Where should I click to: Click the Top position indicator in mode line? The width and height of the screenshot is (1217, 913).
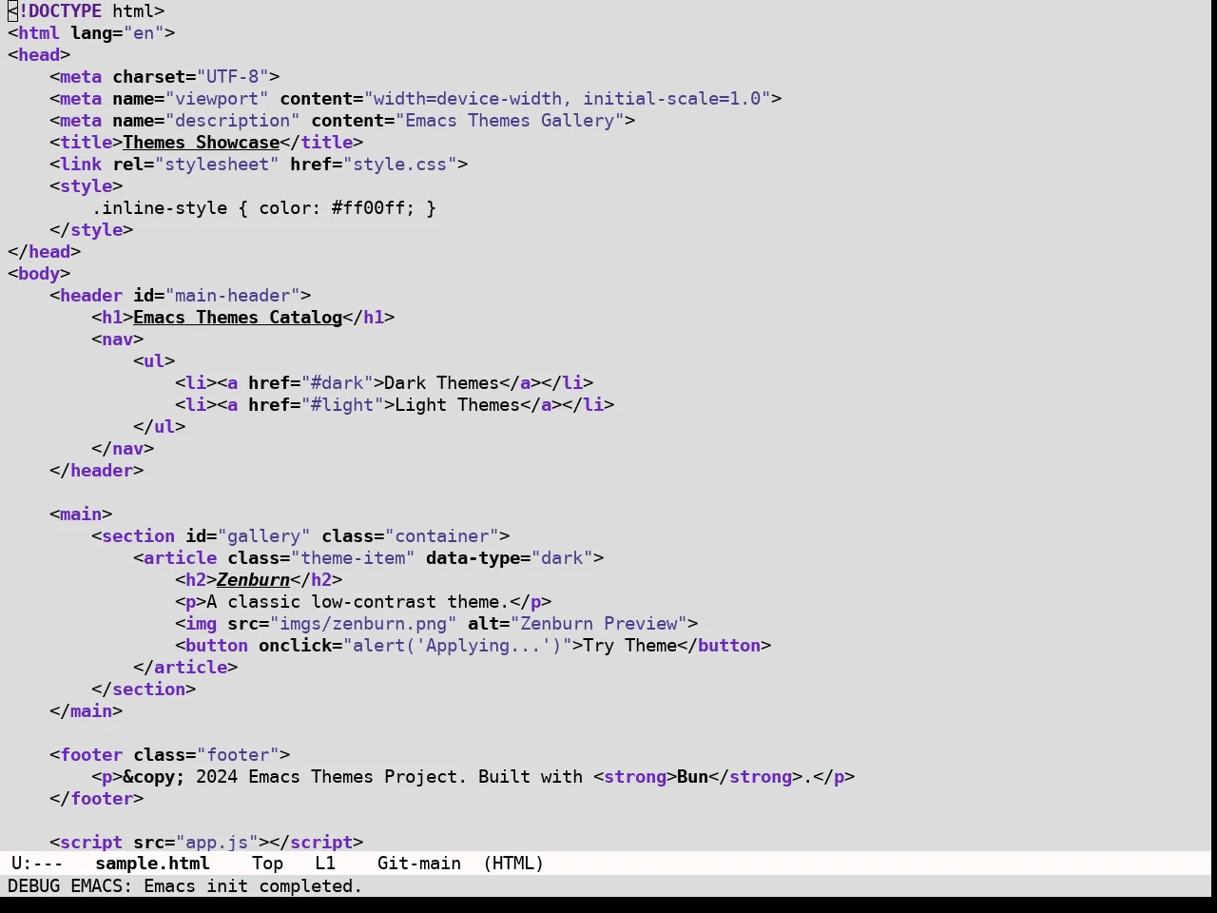click(x=267, y=864)
